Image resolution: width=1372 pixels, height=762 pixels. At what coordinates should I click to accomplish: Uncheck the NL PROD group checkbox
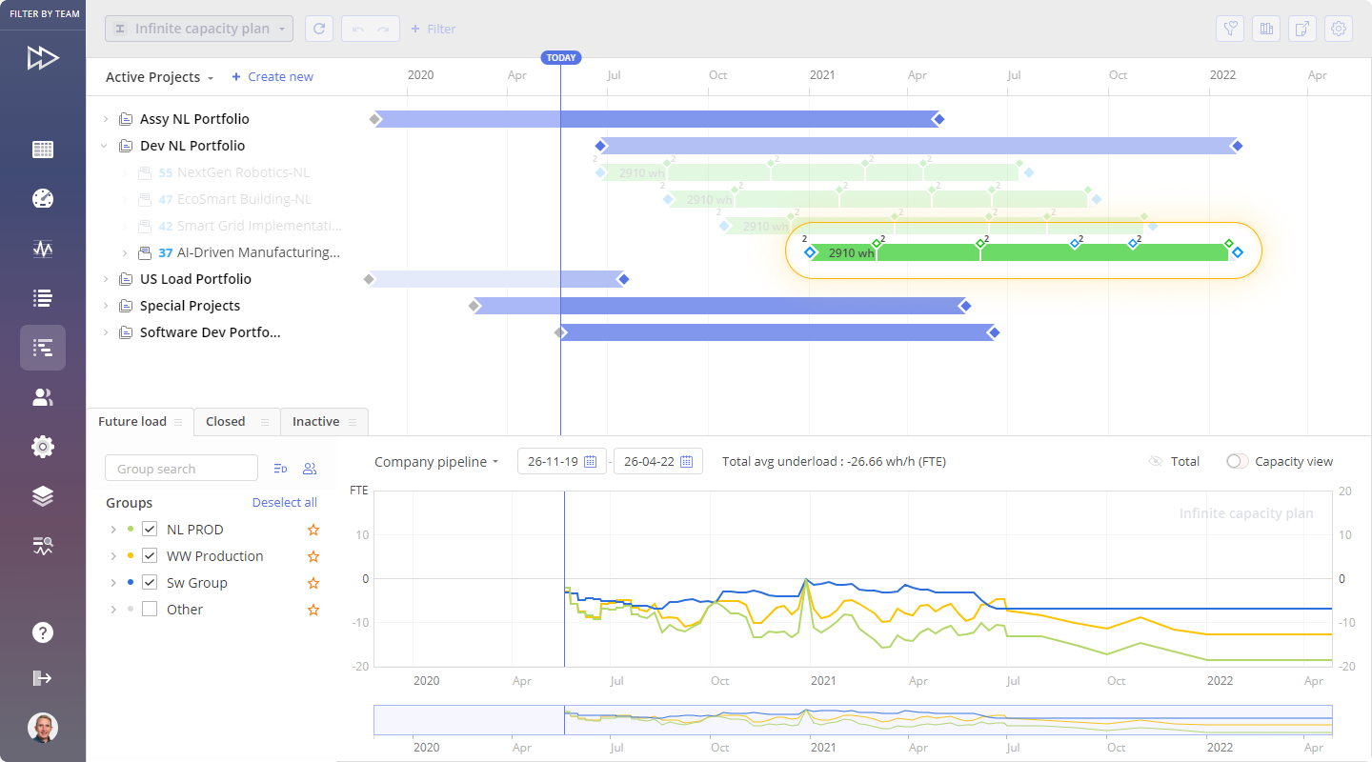(x=149, y=530)
